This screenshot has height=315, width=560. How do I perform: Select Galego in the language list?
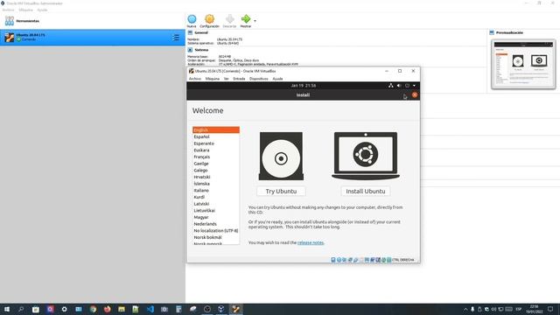tap(216, 171)
